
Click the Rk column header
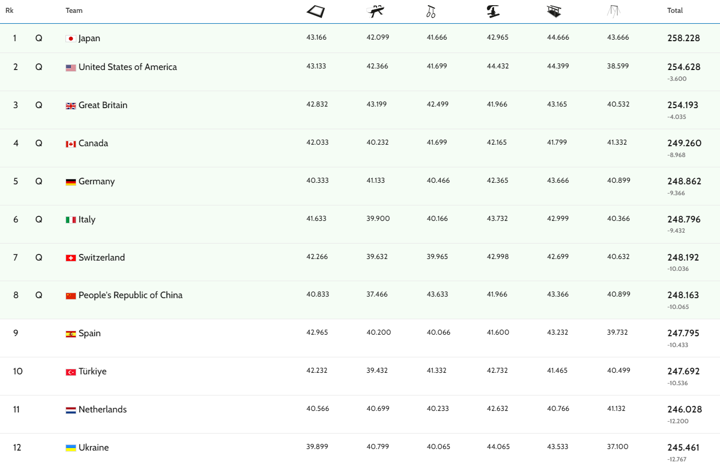tap(9, 10)
